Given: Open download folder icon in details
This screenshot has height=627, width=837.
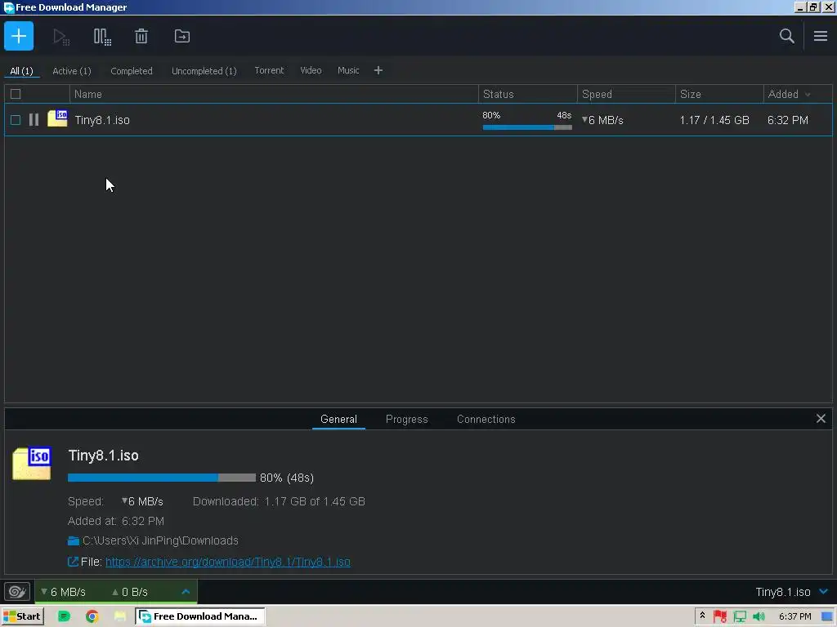Looking at the screenshot, I should tap(73, 540).
